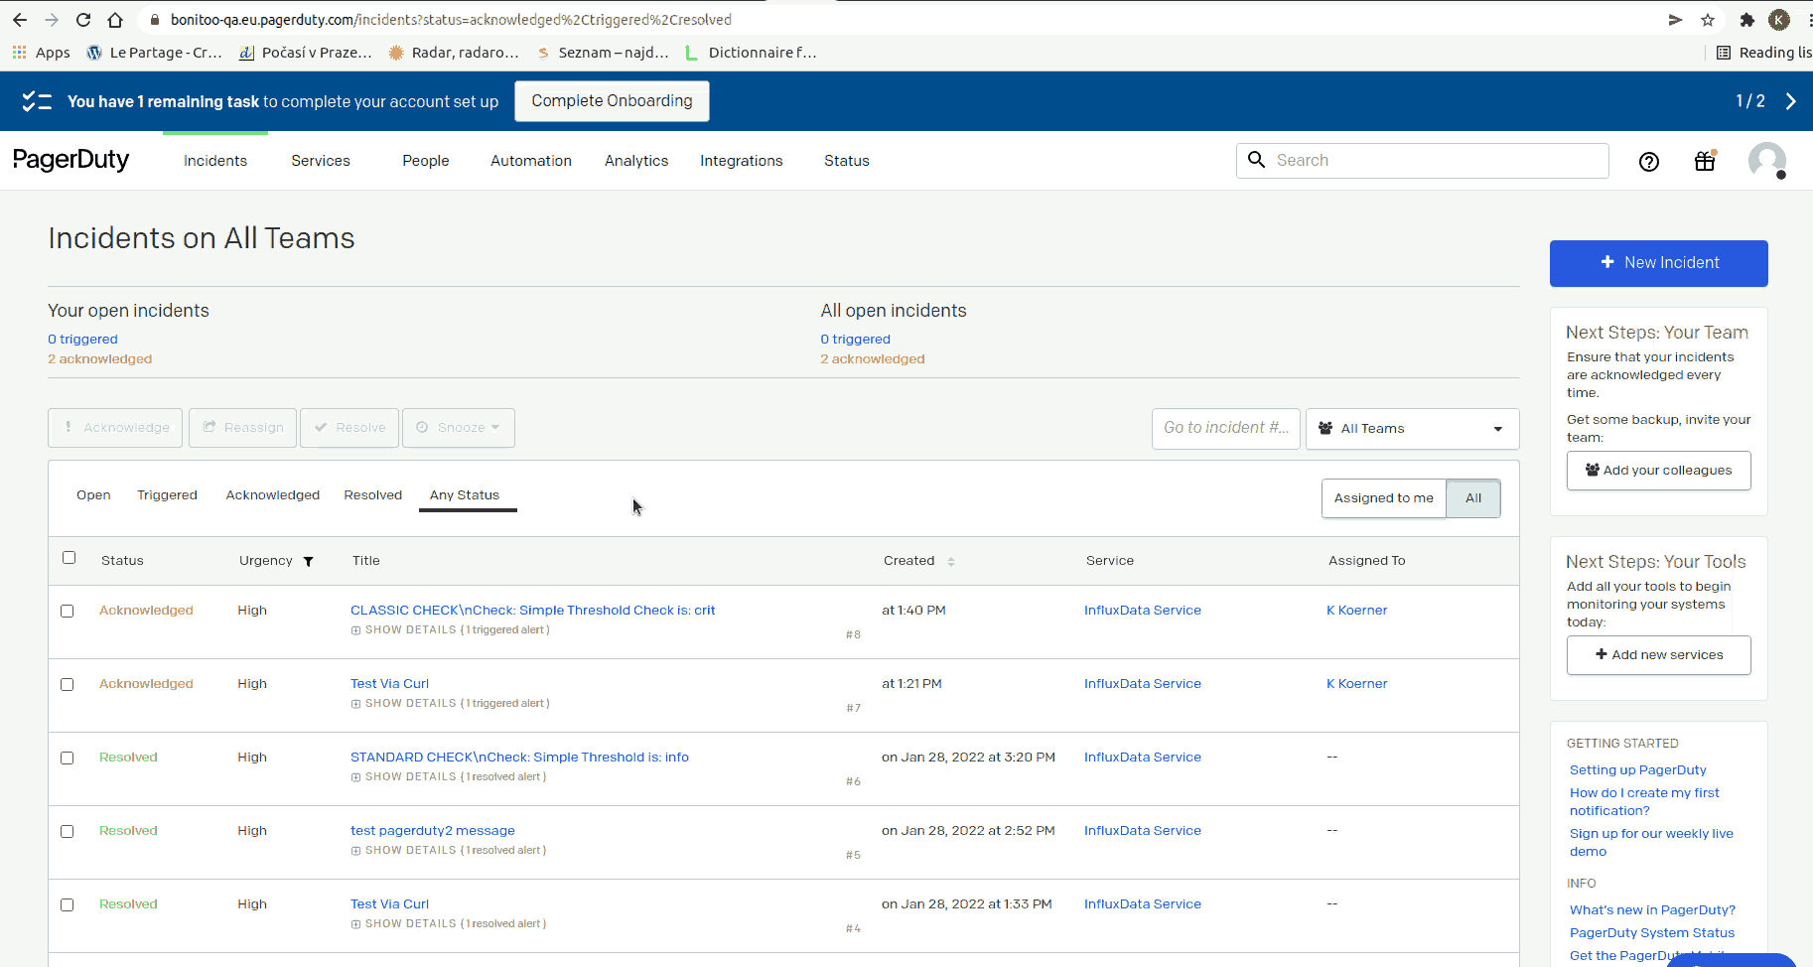This screenshot has width=1813, height=967.
Task: Open CLASSIC CHECK incident title link
Action: coord(532,611)
